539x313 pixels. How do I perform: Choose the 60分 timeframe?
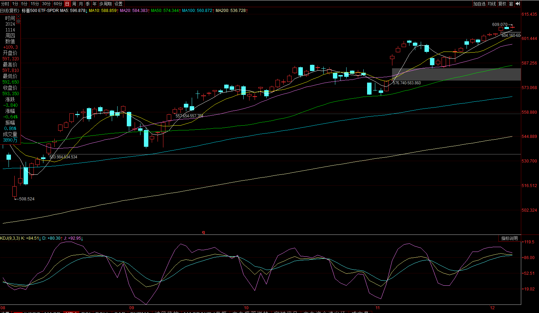(x=58, y=4)
